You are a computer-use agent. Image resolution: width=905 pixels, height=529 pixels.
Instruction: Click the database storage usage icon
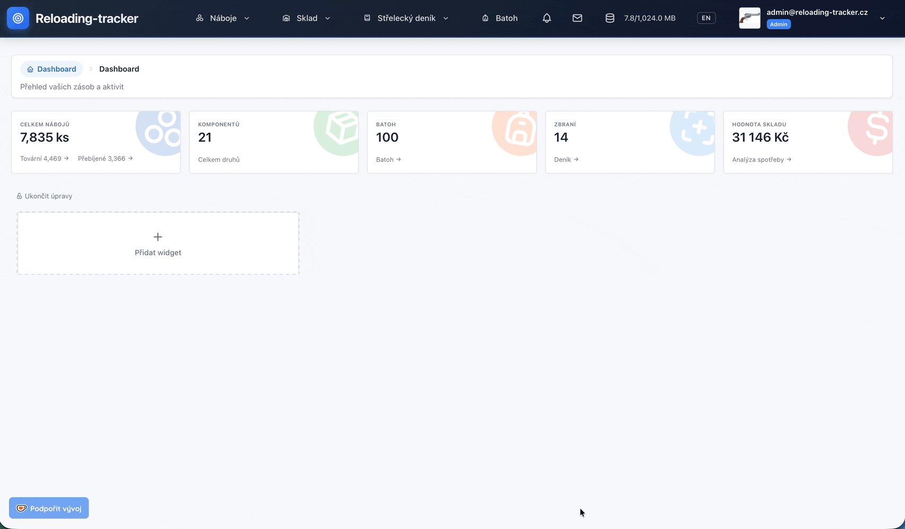(610, 18)
